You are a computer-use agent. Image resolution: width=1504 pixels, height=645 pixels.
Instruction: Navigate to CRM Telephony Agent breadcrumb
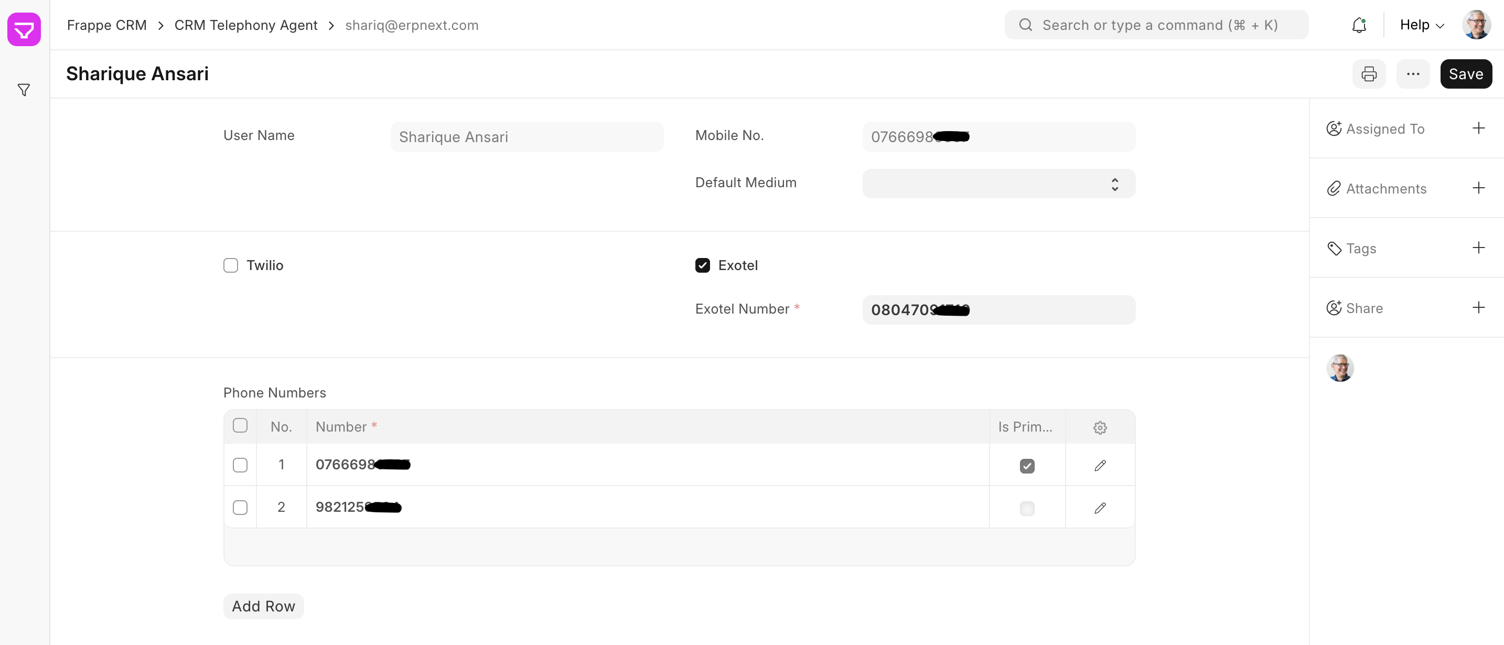coord(245,25)
